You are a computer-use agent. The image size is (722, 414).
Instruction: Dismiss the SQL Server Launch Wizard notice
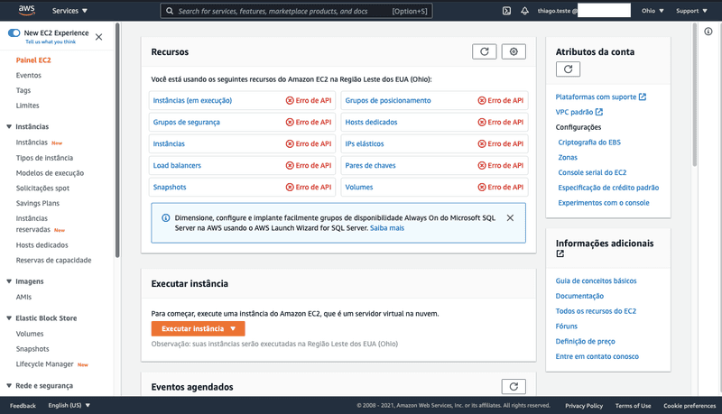click(x=510, y=217)
